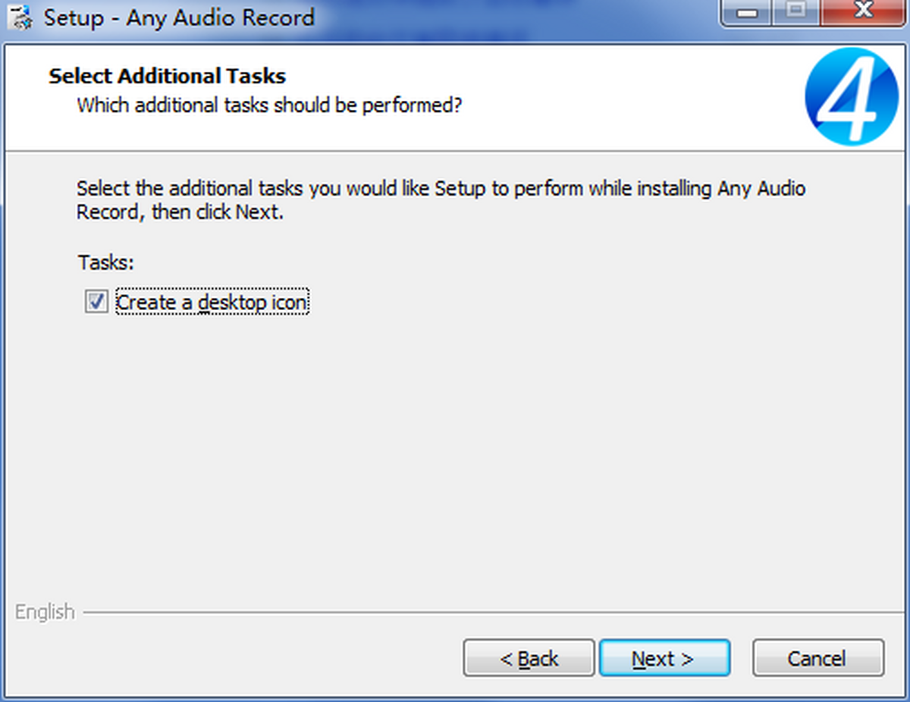Enable the 'Create a desktop icon' option

(x=96, y=302)
